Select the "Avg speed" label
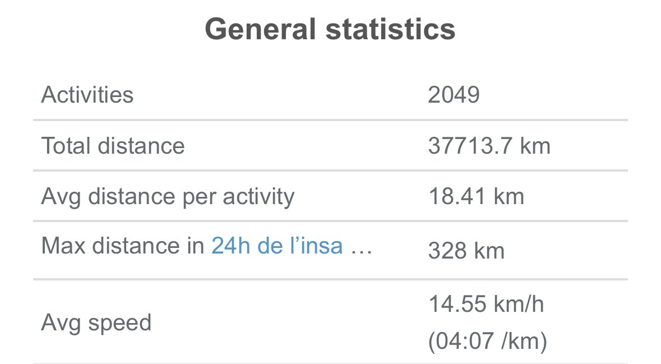 96,323
